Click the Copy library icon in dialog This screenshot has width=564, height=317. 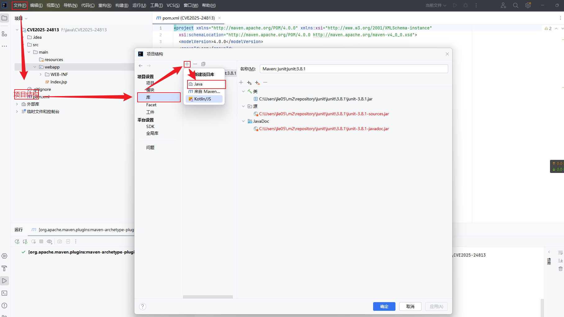203,64
